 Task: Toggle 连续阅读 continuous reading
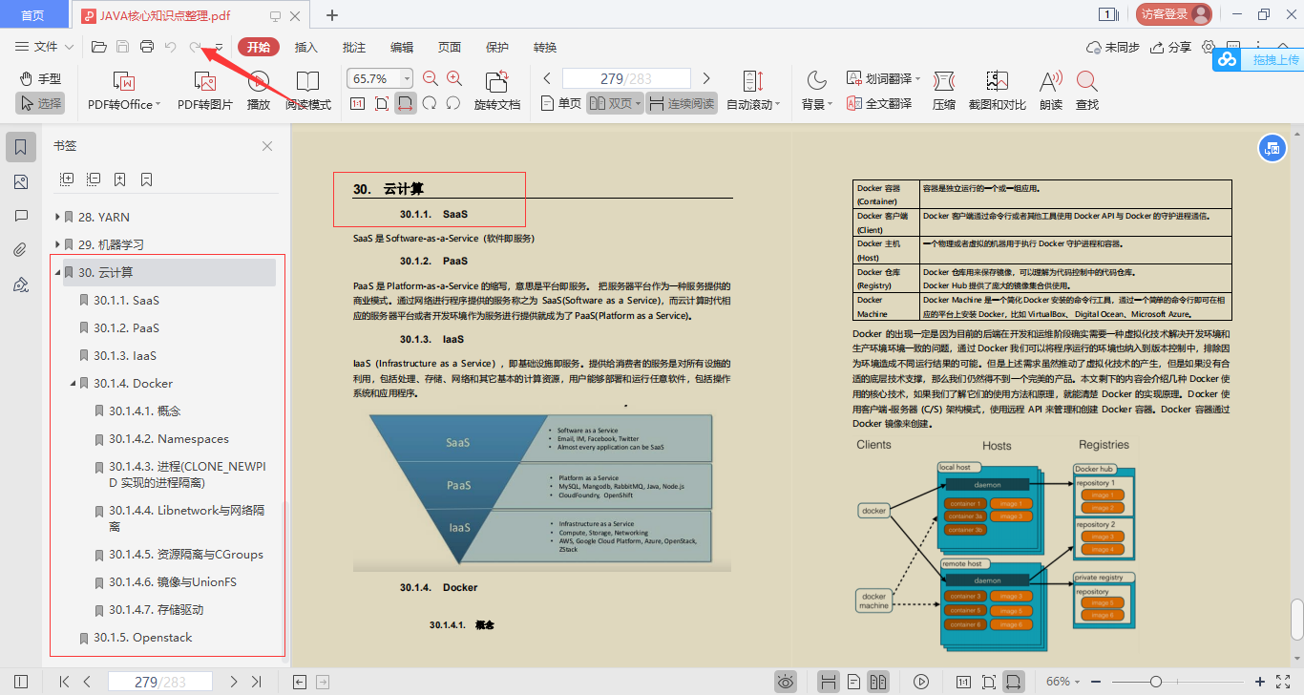[x=682, y=103]
